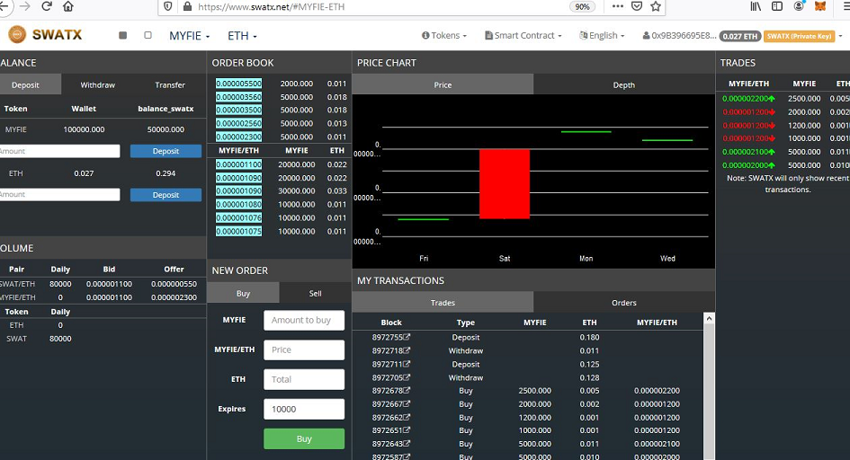Open the tracking protection shield icon
This screenshot has width=850, height=460.
(168, 6)
